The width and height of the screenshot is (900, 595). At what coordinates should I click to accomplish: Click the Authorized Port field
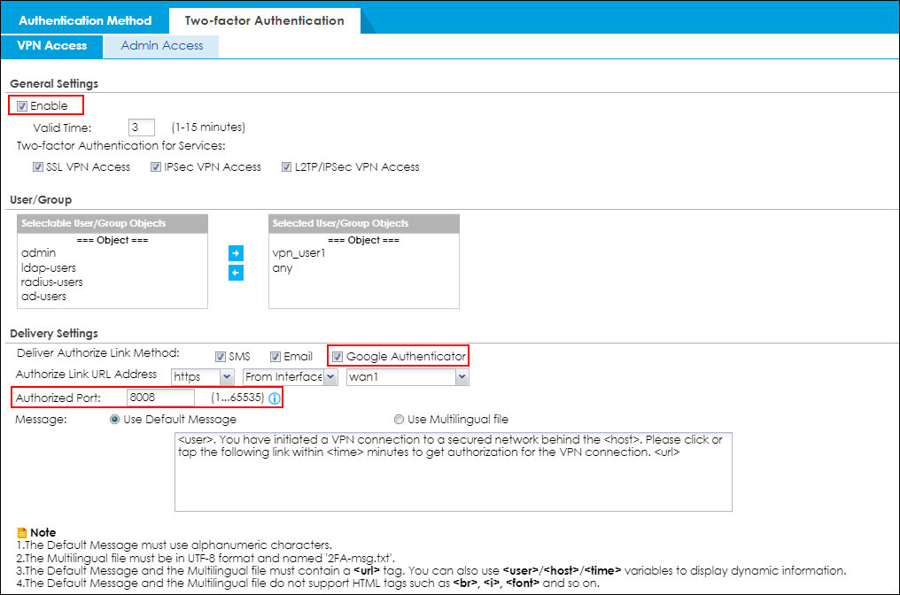(160, 398)
